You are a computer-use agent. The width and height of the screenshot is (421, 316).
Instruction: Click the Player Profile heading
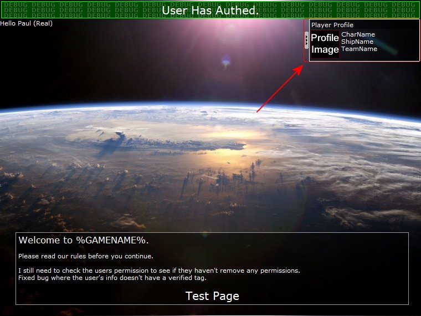332,25
